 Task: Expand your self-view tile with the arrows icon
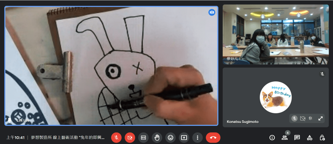click(320, 118)
